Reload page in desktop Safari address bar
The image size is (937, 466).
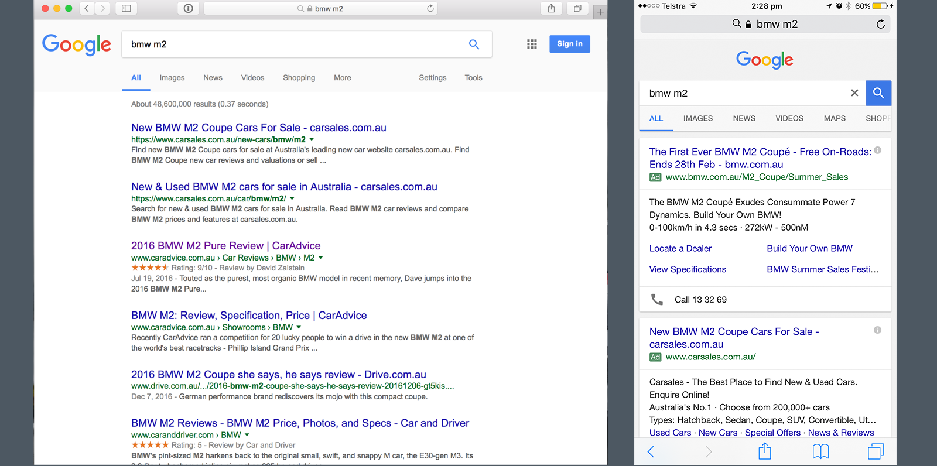(430, 8)
